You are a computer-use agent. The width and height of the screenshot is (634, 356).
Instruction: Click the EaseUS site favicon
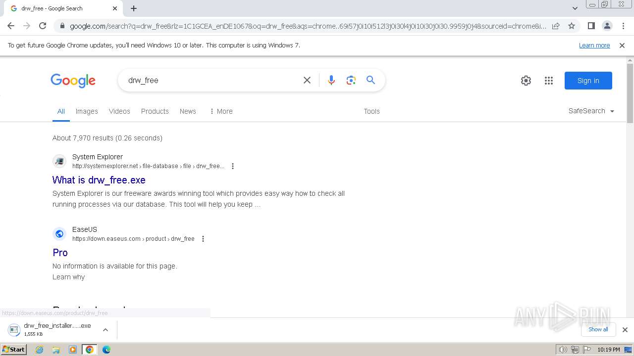(x=59, y=234)
